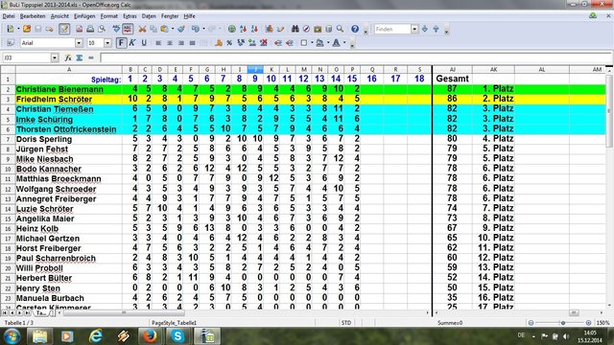Viewport: 614px width, 345px height.
Task: Click the Copy icon
Action: click(x=153, y=29)
